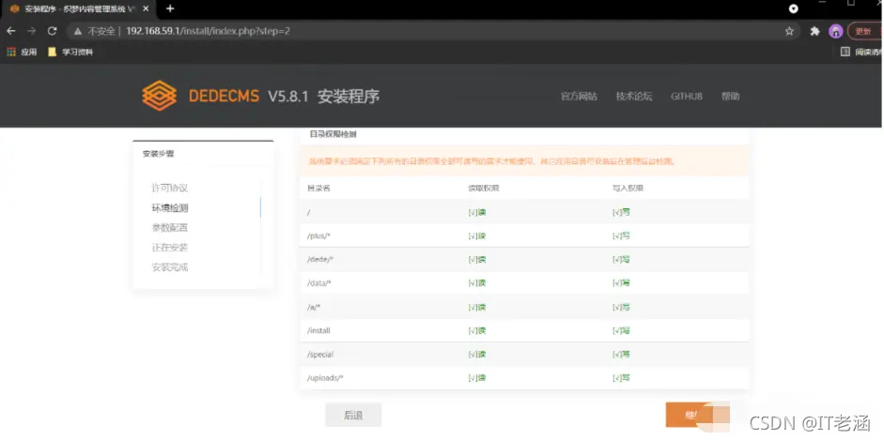
Task: Click the 更新 browser update button
Action: tap(864, 32)
